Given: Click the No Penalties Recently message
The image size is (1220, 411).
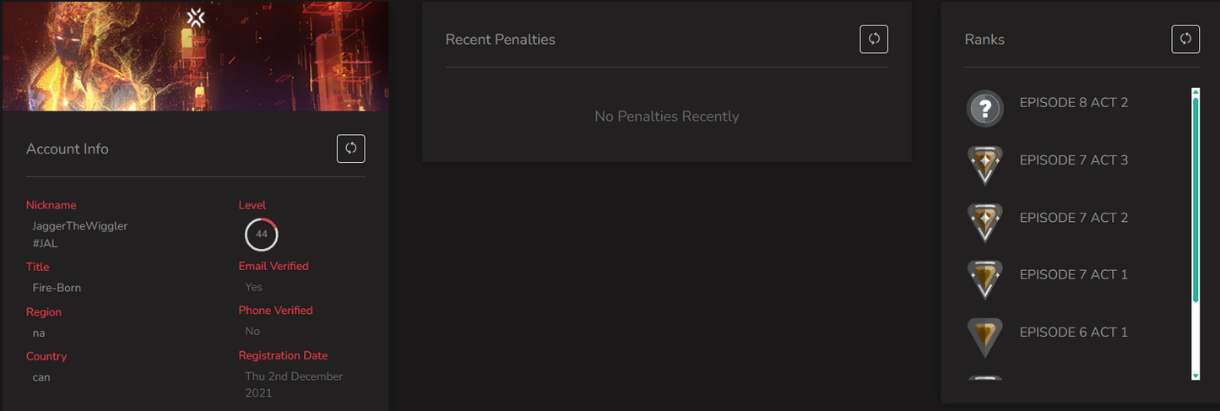Looking at the screenshot, I should tap(667, 116).
